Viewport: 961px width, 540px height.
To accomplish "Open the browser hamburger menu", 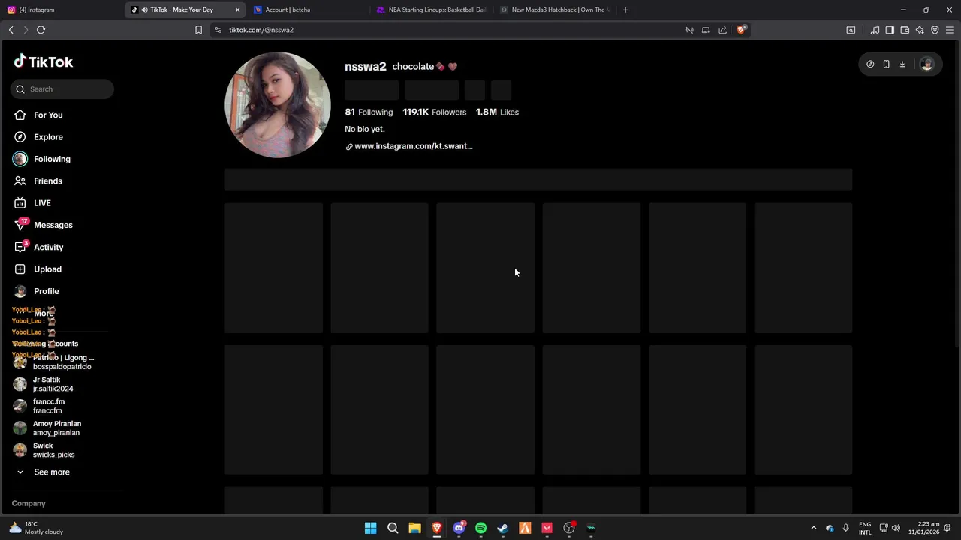I will 950,30.
